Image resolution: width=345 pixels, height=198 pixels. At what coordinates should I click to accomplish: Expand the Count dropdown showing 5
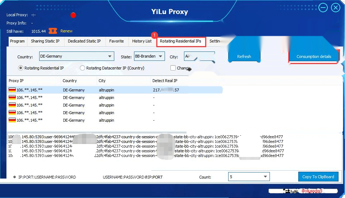[x=249, y=177]
